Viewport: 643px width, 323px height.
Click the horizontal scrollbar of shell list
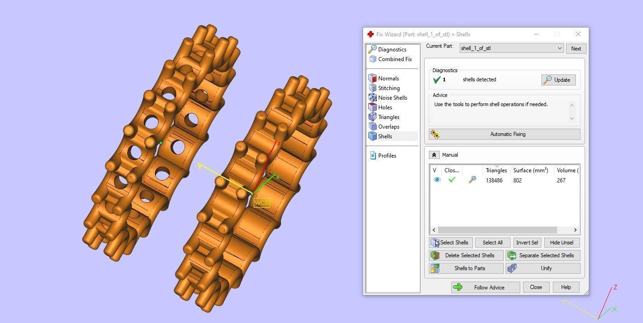pyautogui.click(x=497, y=230)
